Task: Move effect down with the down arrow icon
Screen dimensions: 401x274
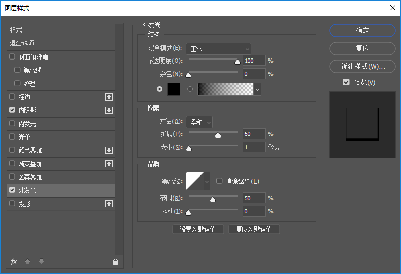Action: coord(42,262)
